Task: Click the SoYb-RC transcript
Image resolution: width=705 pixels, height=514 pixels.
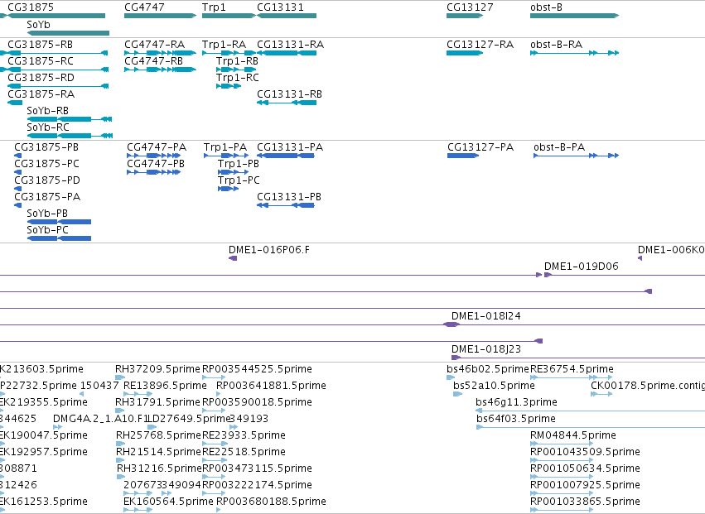Action: point(70,136)
